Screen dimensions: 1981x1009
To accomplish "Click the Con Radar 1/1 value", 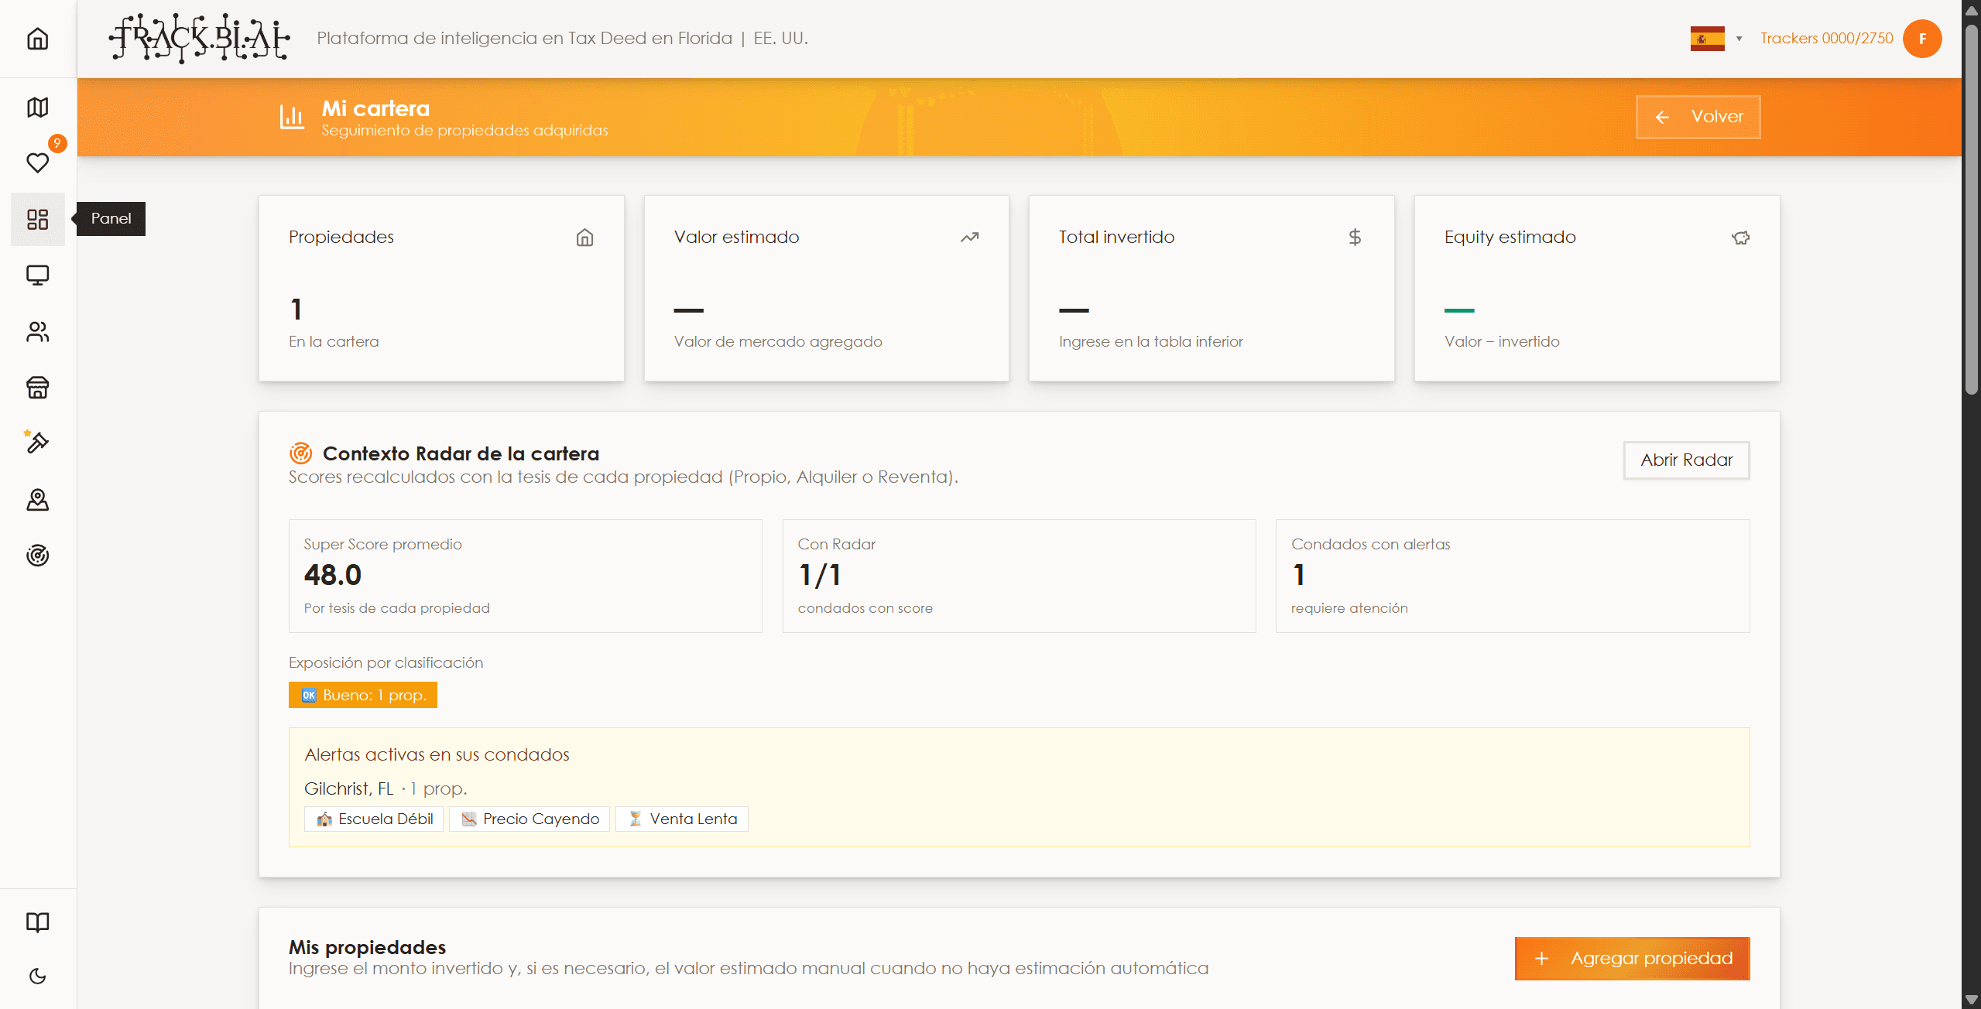I will pos(819,575).
